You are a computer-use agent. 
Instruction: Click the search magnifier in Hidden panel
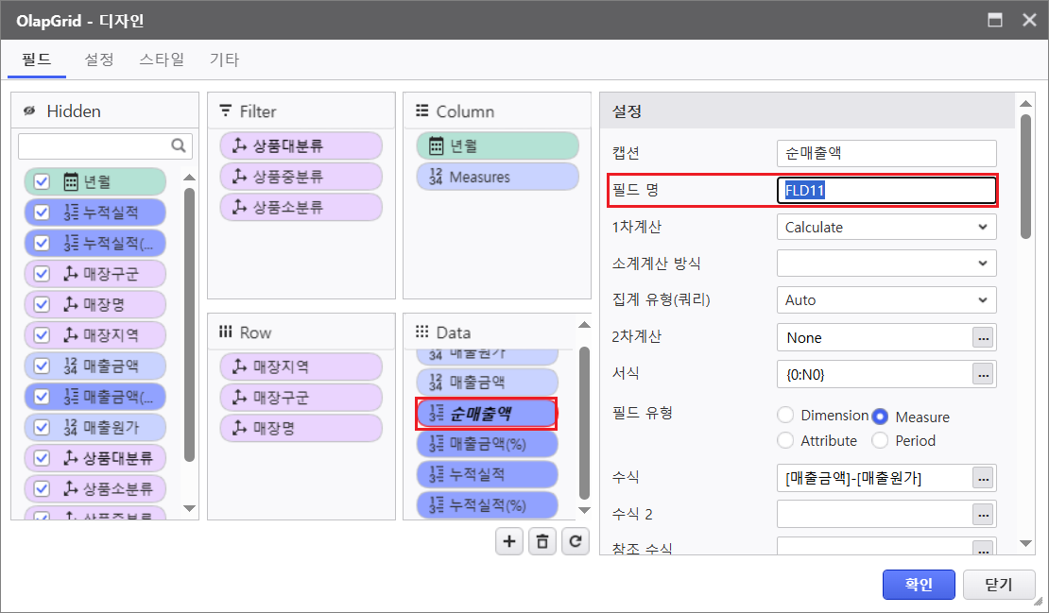pyautogui.click(x=179, y=146)
